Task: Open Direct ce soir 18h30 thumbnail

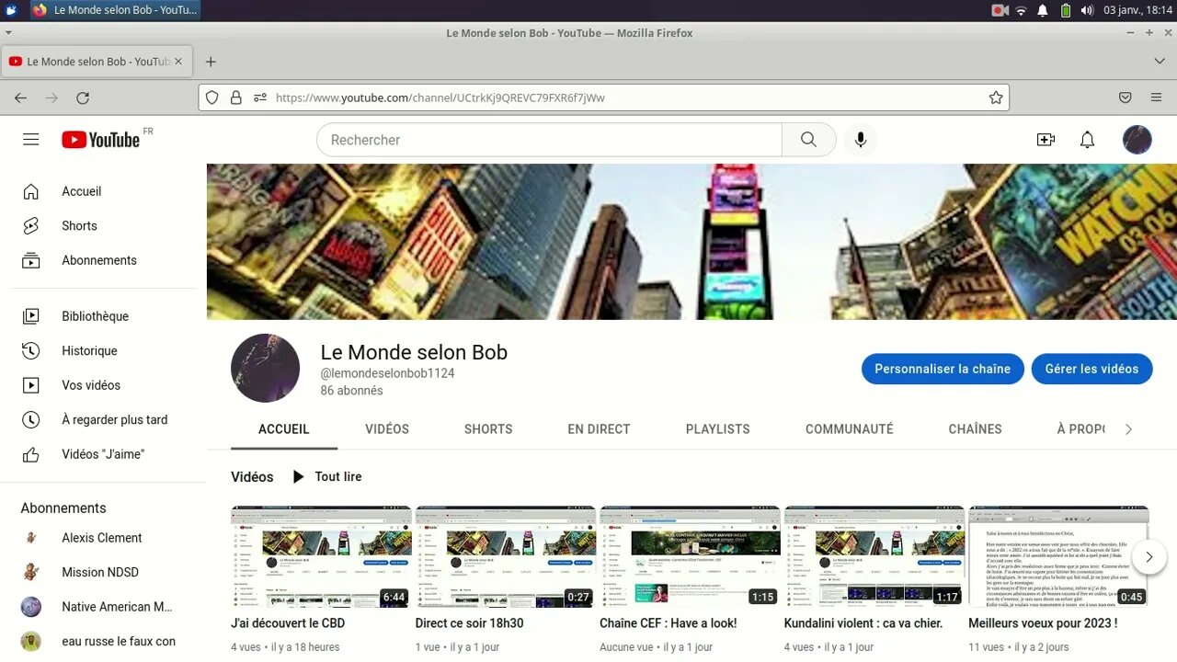Action: [x=505, y=556]
